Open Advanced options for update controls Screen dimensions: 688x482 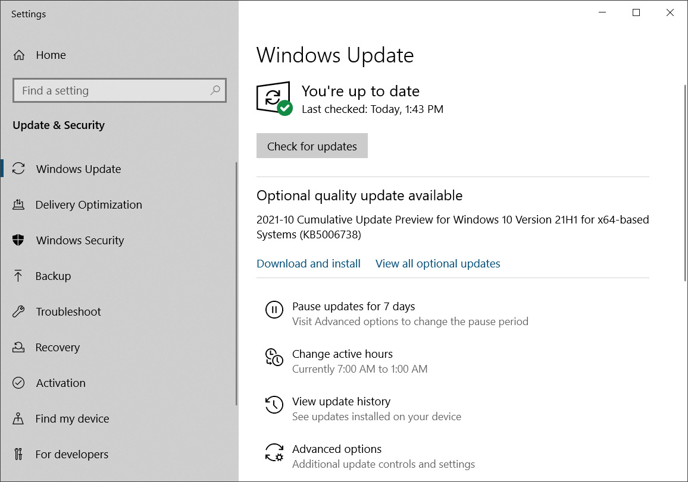337,449
